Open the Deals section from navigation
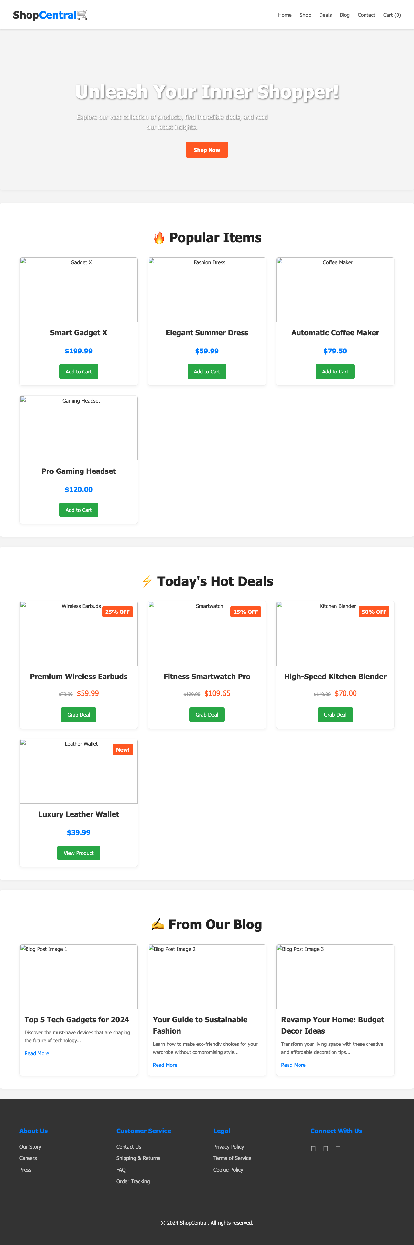Screen dimensions: 414x1245 click(x=325, y=15)
